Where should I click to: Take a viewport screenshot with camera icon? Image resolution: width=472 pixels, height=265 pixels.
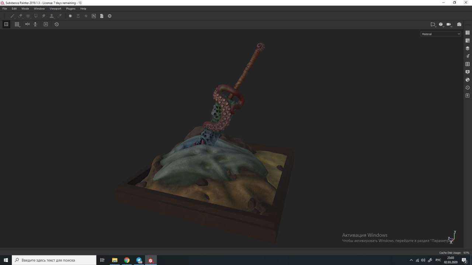pyautogui.click(x=459, y=24)
